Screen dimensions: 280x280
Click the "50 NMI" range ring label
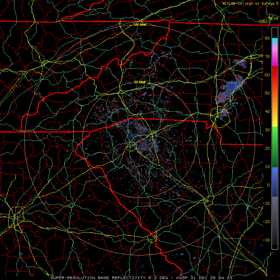[x=140, y=82]
